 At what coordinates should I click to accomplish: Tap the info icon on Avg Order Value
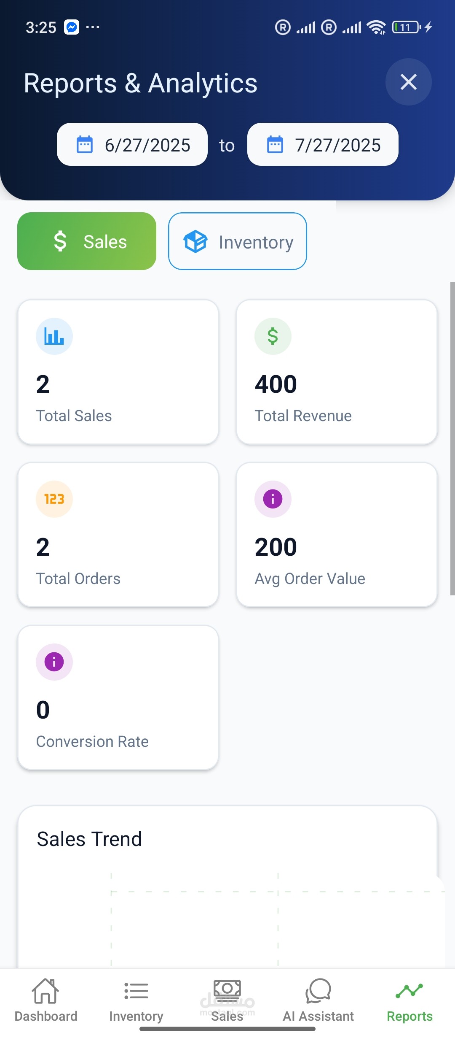(x=273, y=499)
